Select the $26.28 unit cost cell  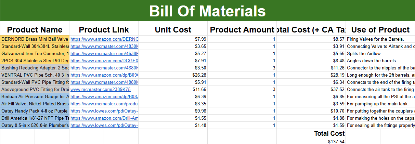(x=173, y=75)
